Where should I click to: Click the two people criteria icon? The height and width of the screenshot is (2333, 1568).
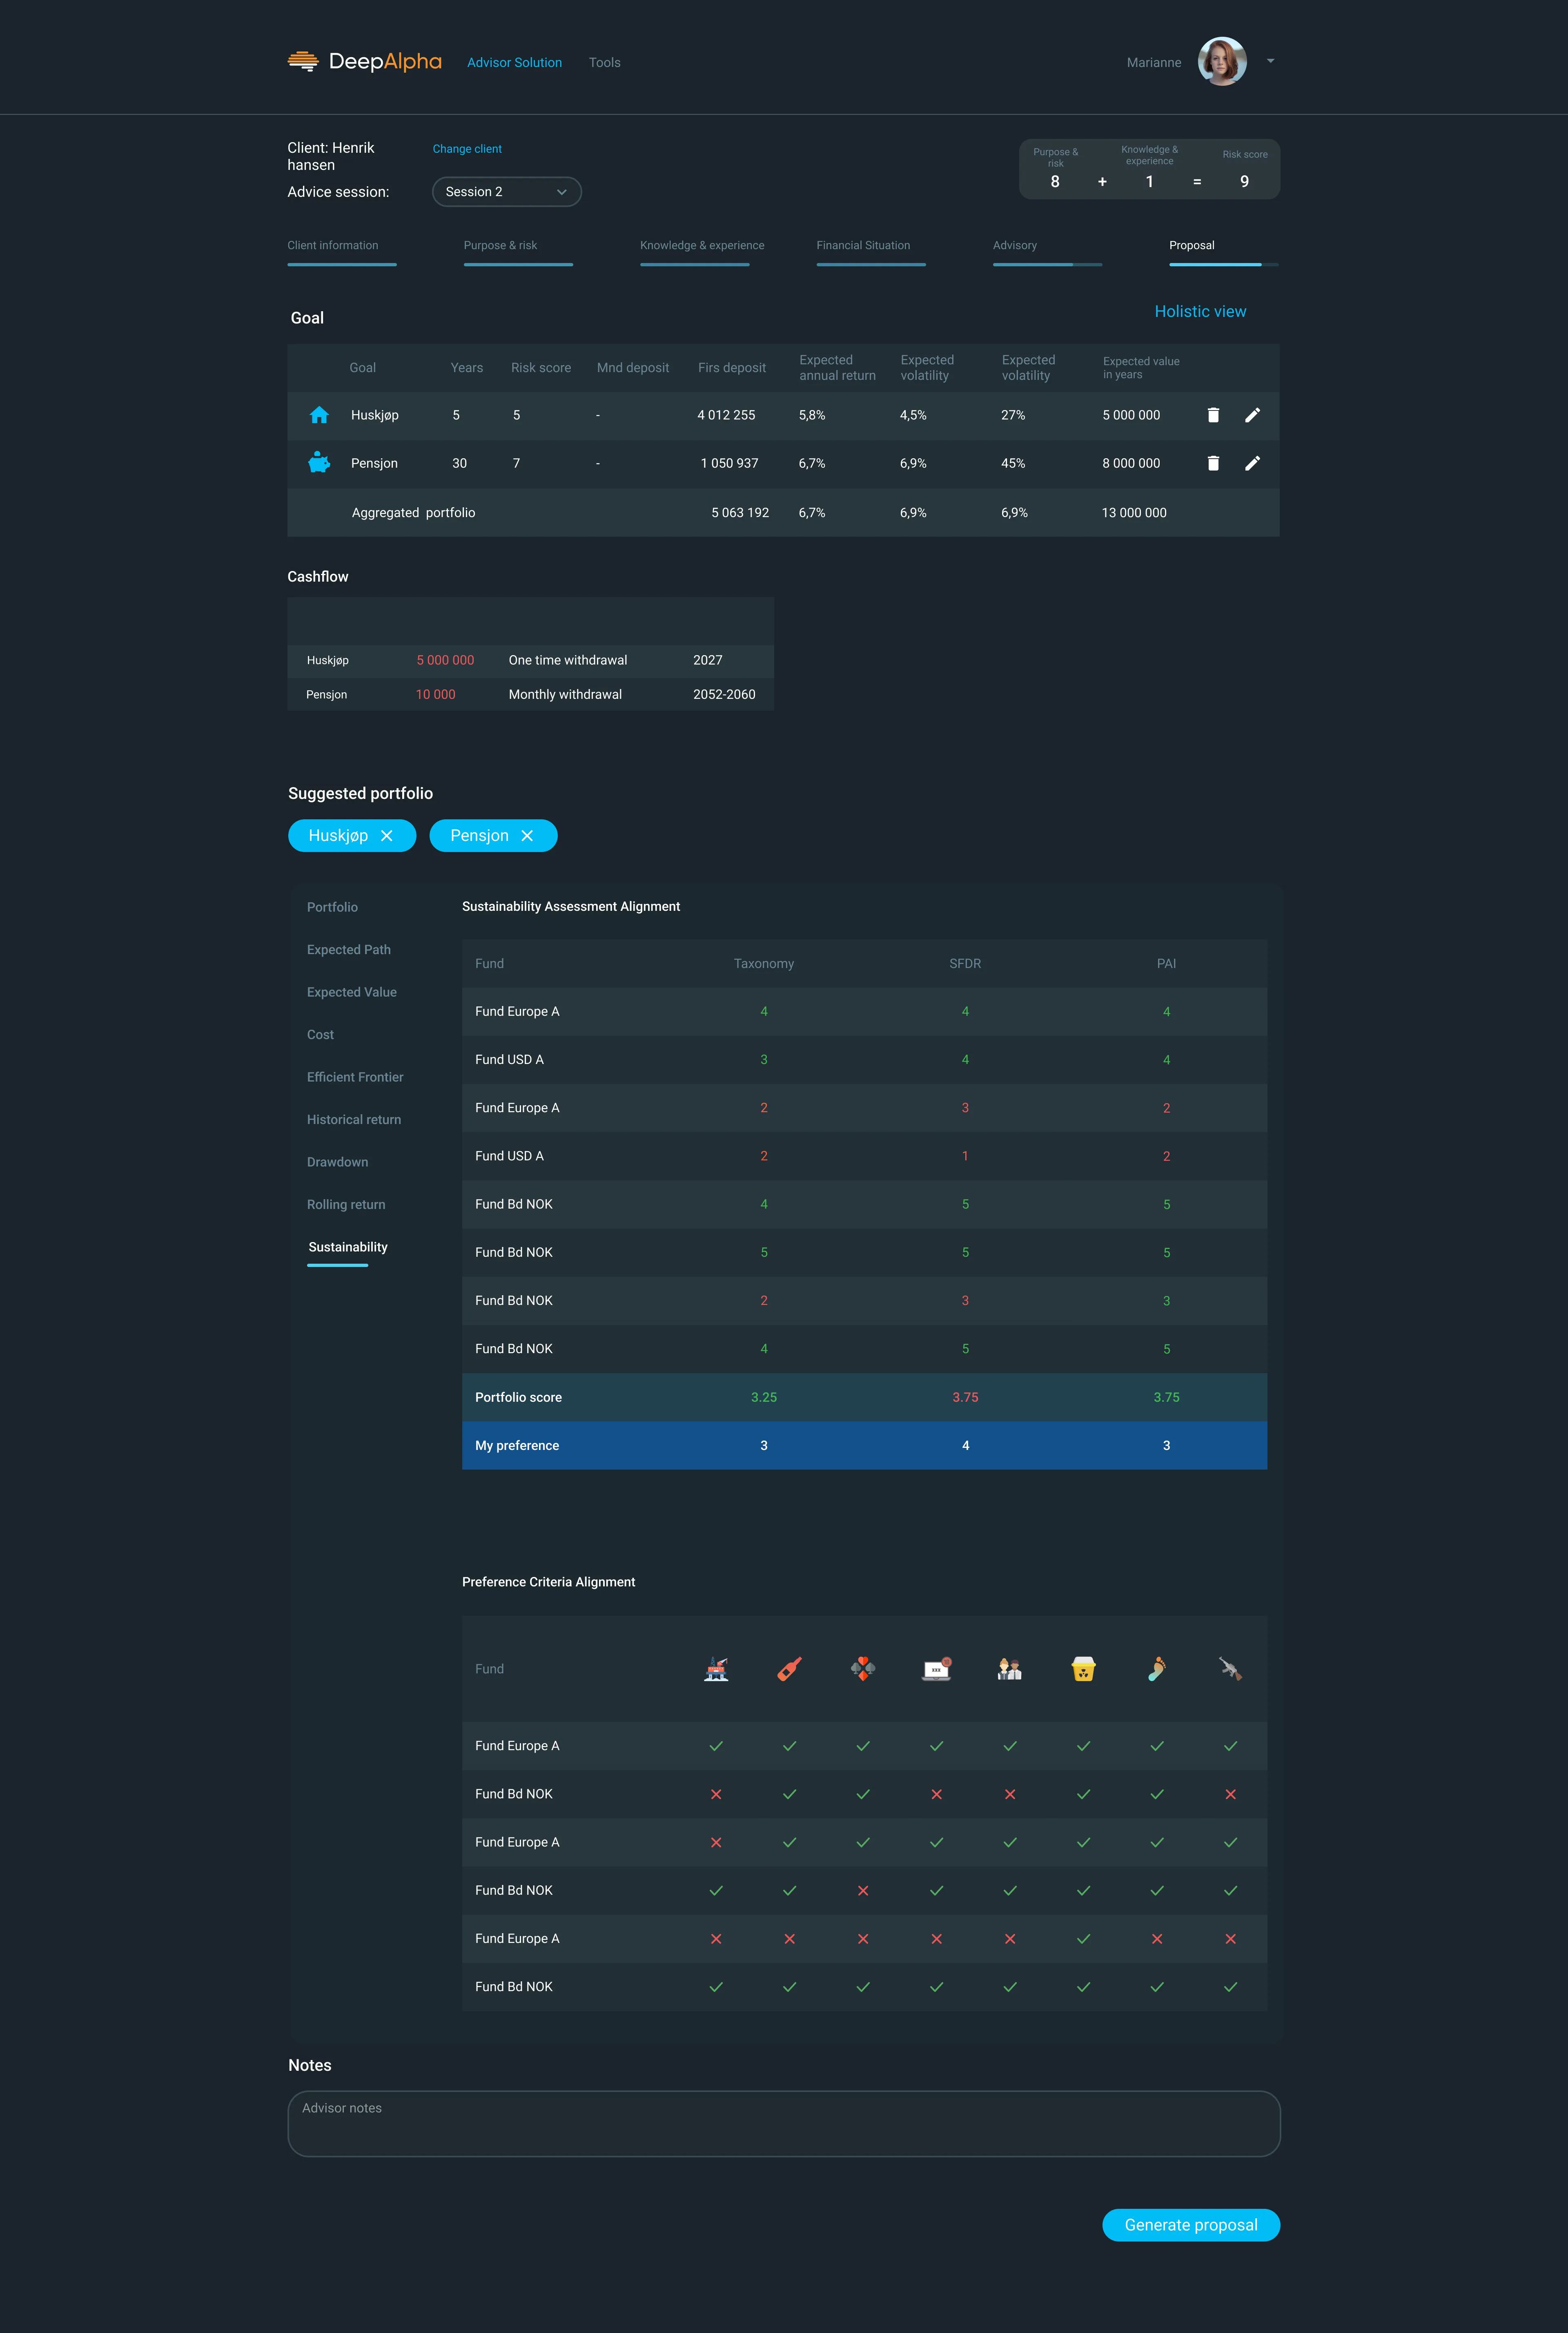coord(1010,1669)
